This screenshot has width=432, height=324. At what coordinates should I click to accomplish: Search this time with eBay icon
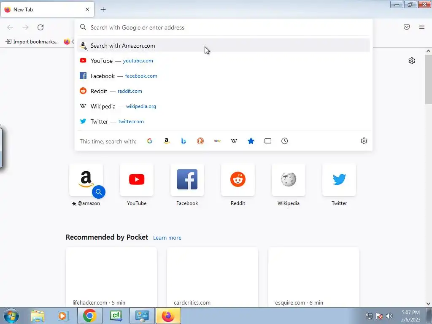(217, 141)
